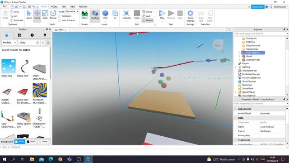The image size is (289, 163).
Task: Activate the Rotate tool
Action: click(x=53, y=15)
